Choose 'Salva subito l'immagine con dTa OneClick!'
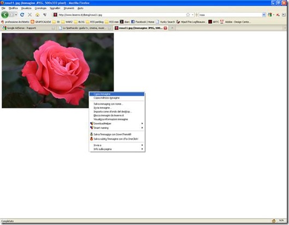Image resolution: width=289 pixels, height=225 pixels. [117, 139]
